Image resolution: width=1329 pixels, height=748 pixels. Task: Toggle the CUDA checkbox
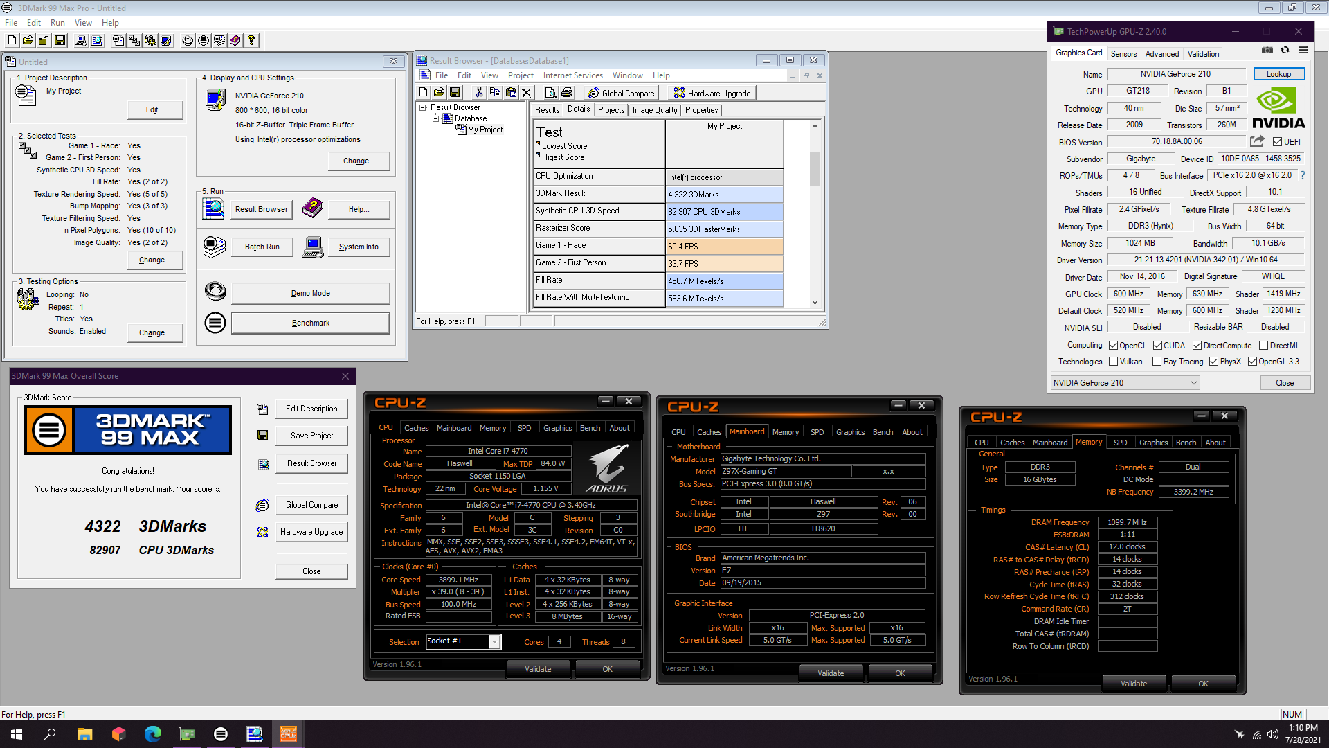tap(1157, 346)
